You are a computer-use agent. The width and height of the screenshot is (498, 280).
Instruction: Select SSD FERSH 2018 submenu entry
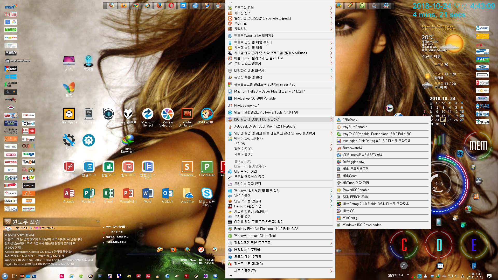(382, 197)
